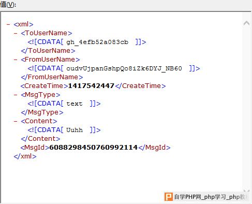252x204 pixels.
Task: Click the opening CreateTime tag
Action: click(x=44, y=86)
